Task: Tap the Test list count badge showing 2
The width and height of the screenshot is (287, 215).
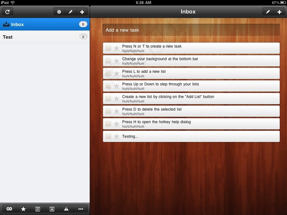Action: point(83,37)
